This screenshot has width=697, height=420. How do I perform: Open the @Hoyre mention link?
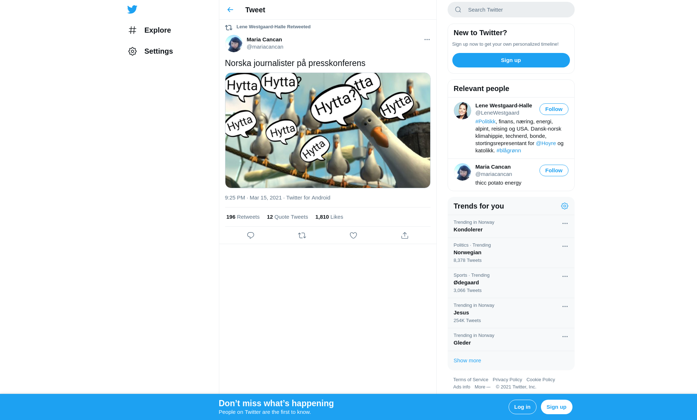tap(546, 143)
